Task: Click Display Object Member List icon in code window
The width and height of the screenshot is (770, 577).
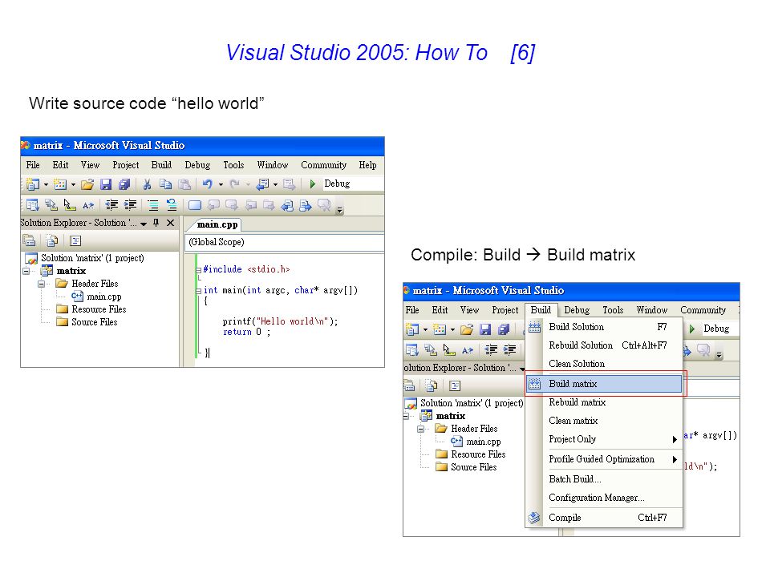Action: (x=32, y=204)
